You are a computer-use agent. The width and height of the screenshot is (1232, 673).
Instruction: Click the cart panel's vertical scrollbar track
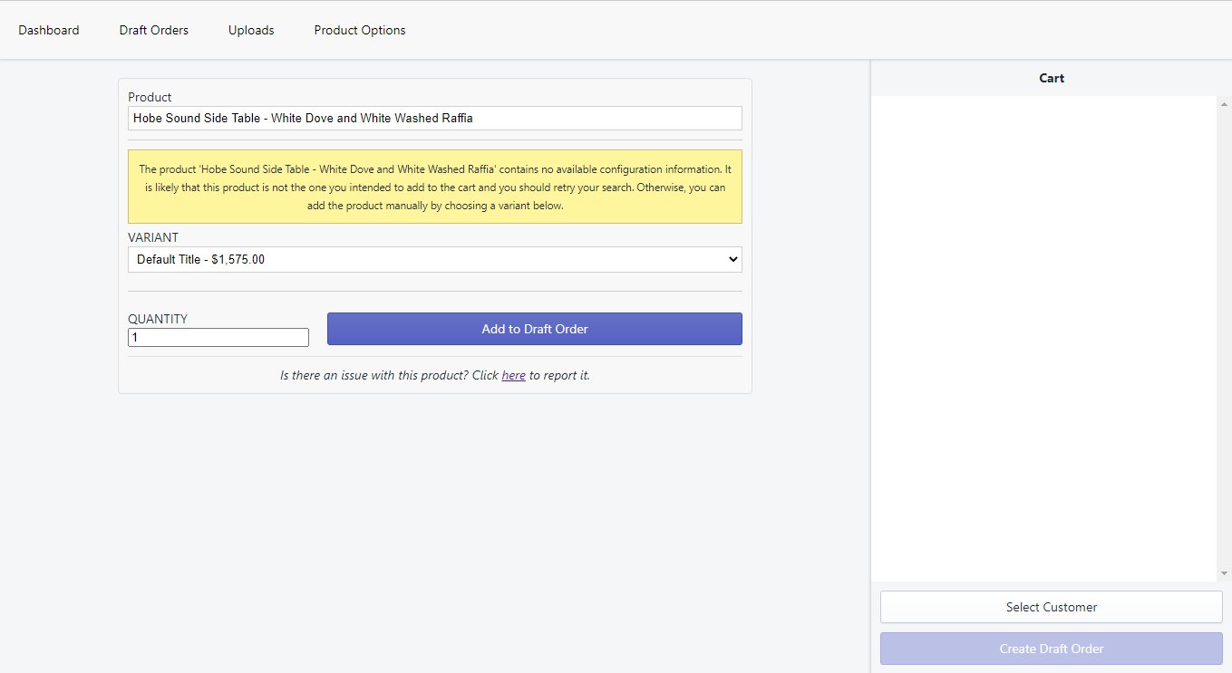point(1224,337)
